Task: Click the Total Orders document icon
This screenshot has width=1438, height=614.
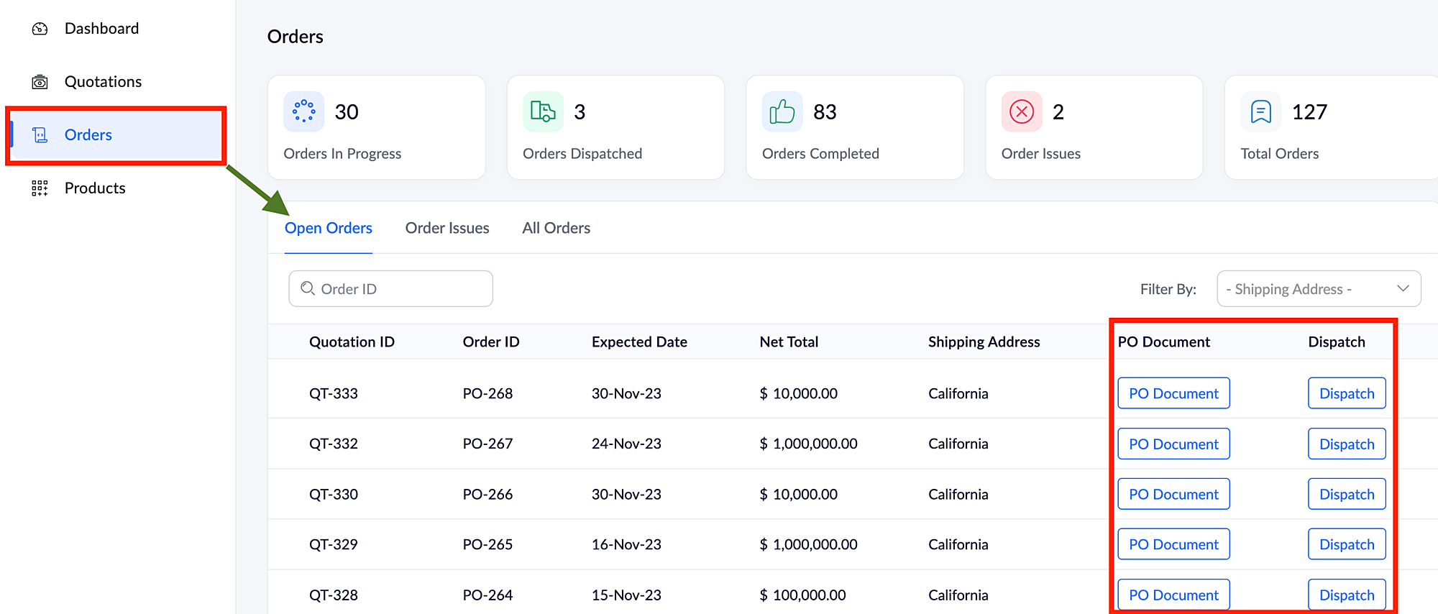Action: pyautogui.click(x=1261, y=111)
